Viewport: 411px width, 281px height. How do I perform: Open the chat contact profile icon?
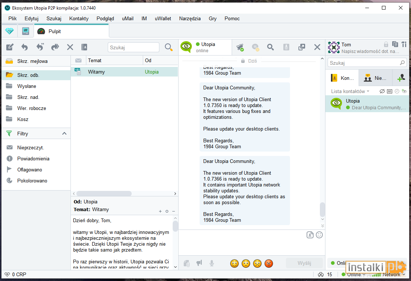(286, 47)
